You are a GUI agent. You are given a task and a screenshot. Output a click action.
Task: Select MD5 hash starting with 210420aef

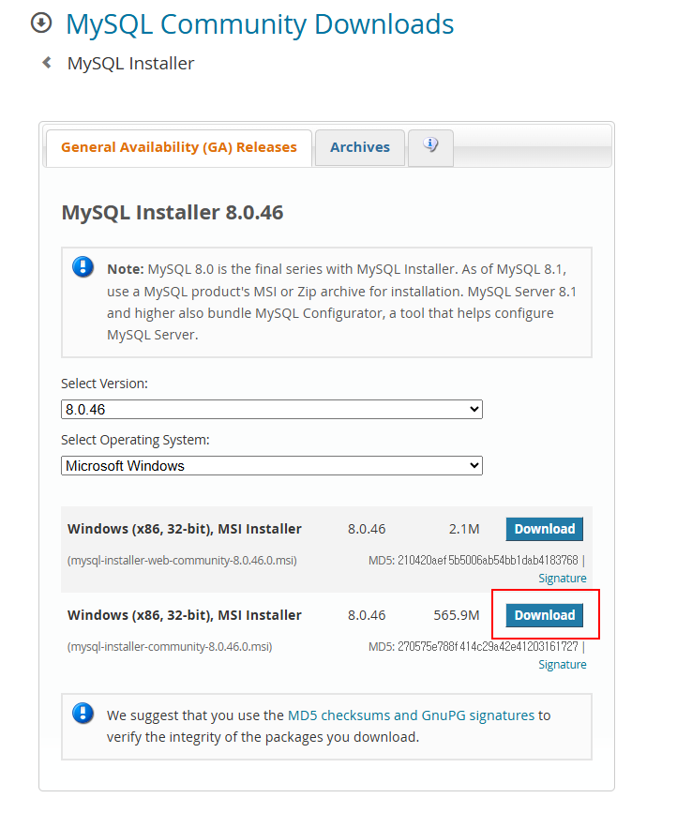coord(488,561)
